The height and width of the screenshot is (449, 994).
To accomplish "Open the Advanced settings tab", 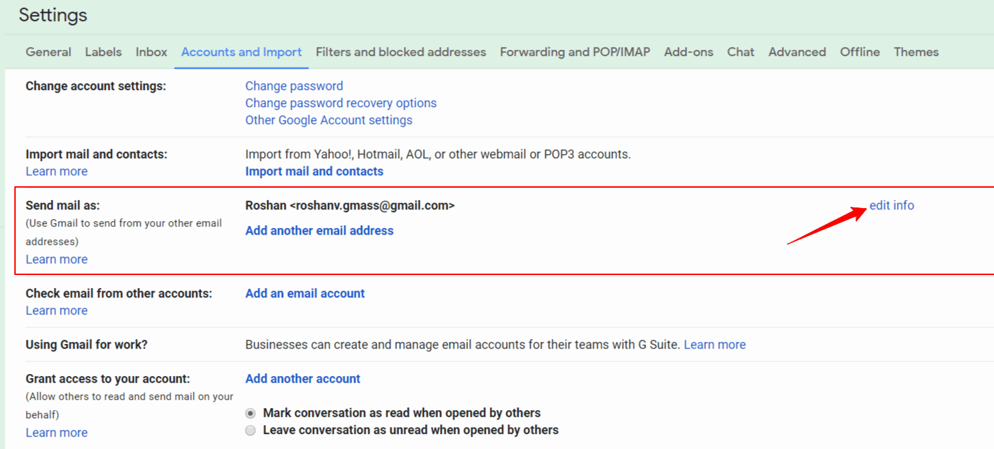I will (797, 52).
